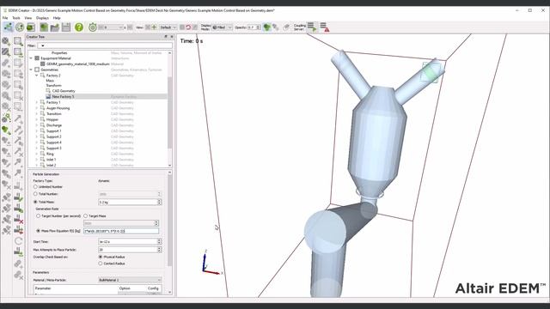
Task: Select CAD Geometry under Factory 2
Action: click(64, 91)
